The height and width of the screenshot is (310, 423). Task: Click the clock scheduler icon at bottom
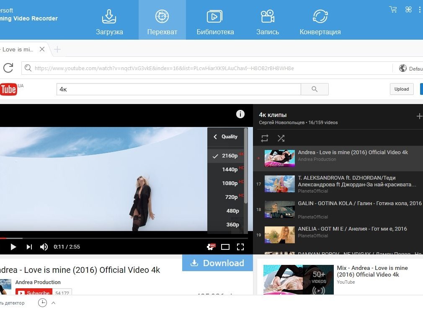(x=42, y=303)
